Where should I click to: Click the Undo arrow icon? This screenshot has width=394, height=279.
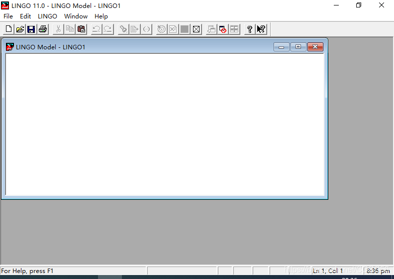point(96,29)
